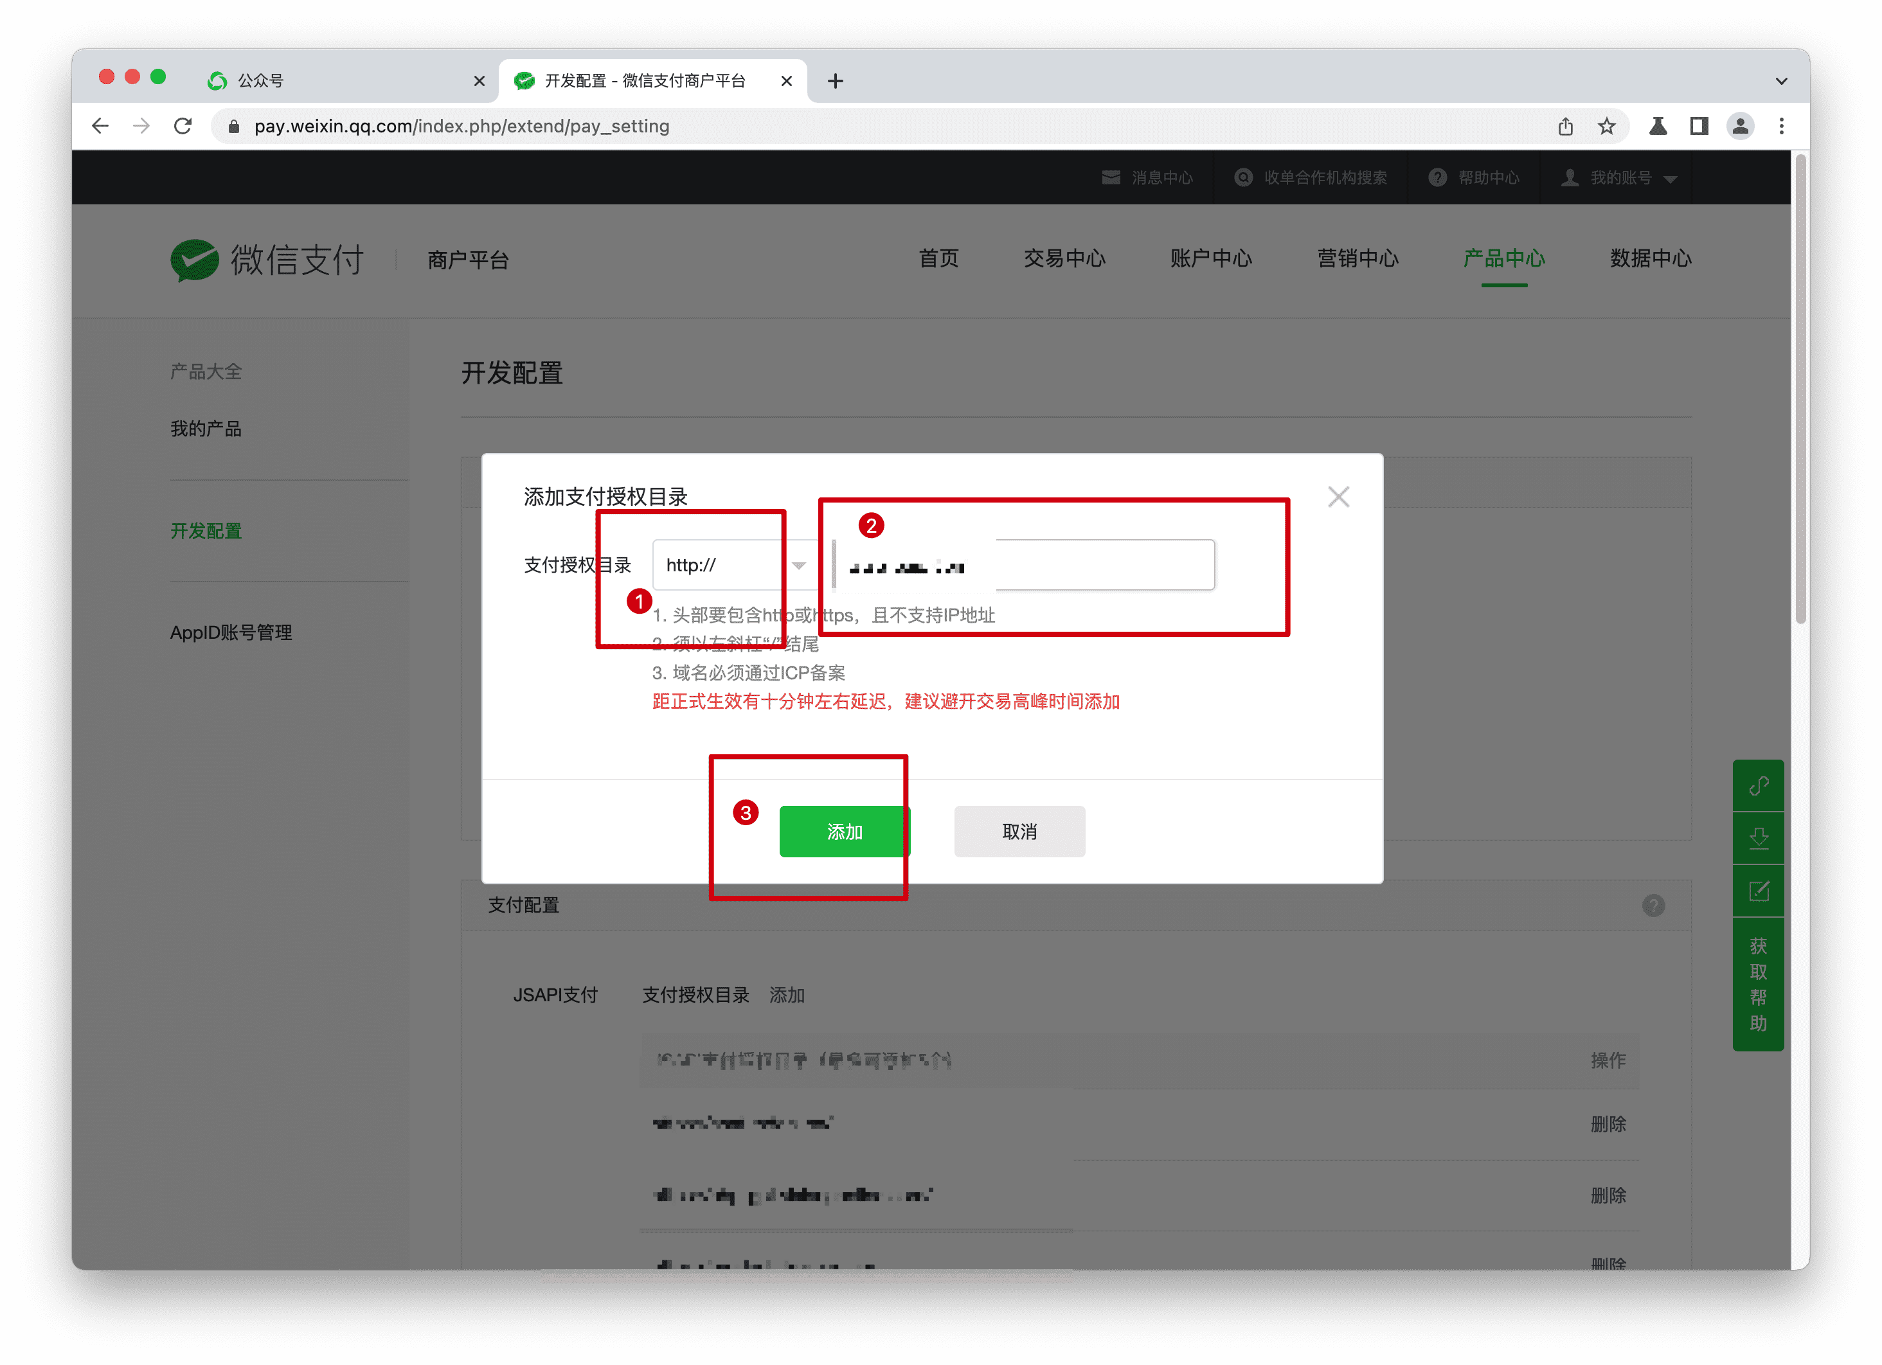This screenshot has width=1882, height=1365.
Task: Open 收单合作机构搜索 link
Action: click(x=1310, y=177)
